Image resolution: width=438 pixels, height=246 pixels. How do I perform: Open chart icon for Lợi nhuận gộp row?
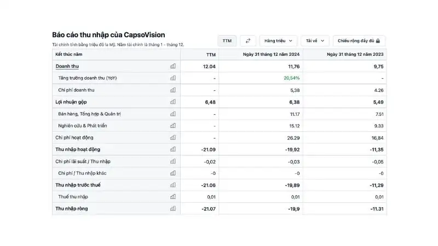point(173,102)
